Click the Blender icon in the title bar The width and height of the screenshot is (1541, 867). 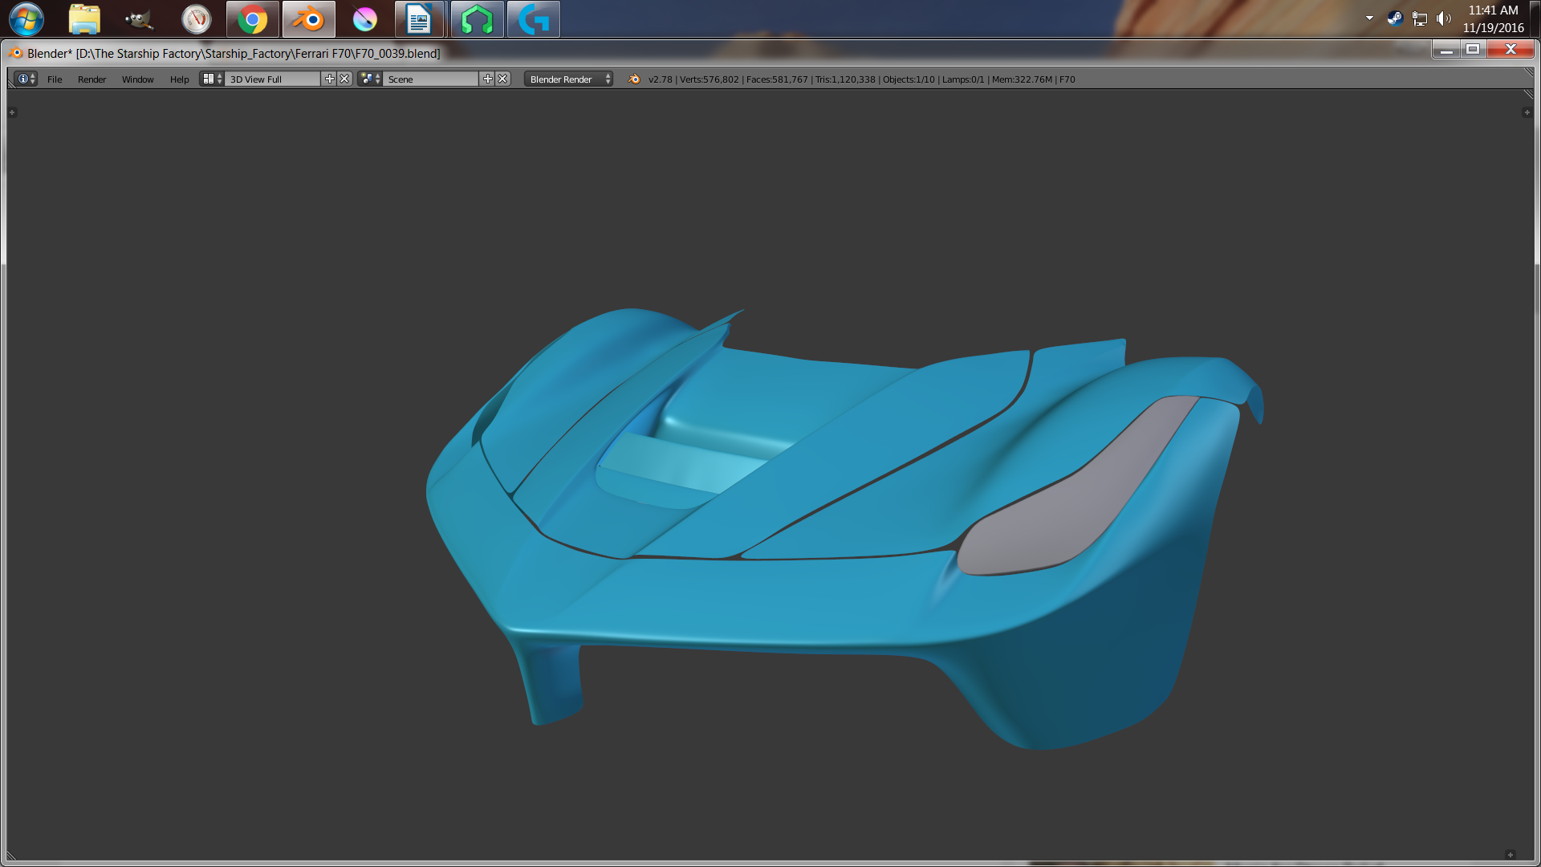[16, 53]
